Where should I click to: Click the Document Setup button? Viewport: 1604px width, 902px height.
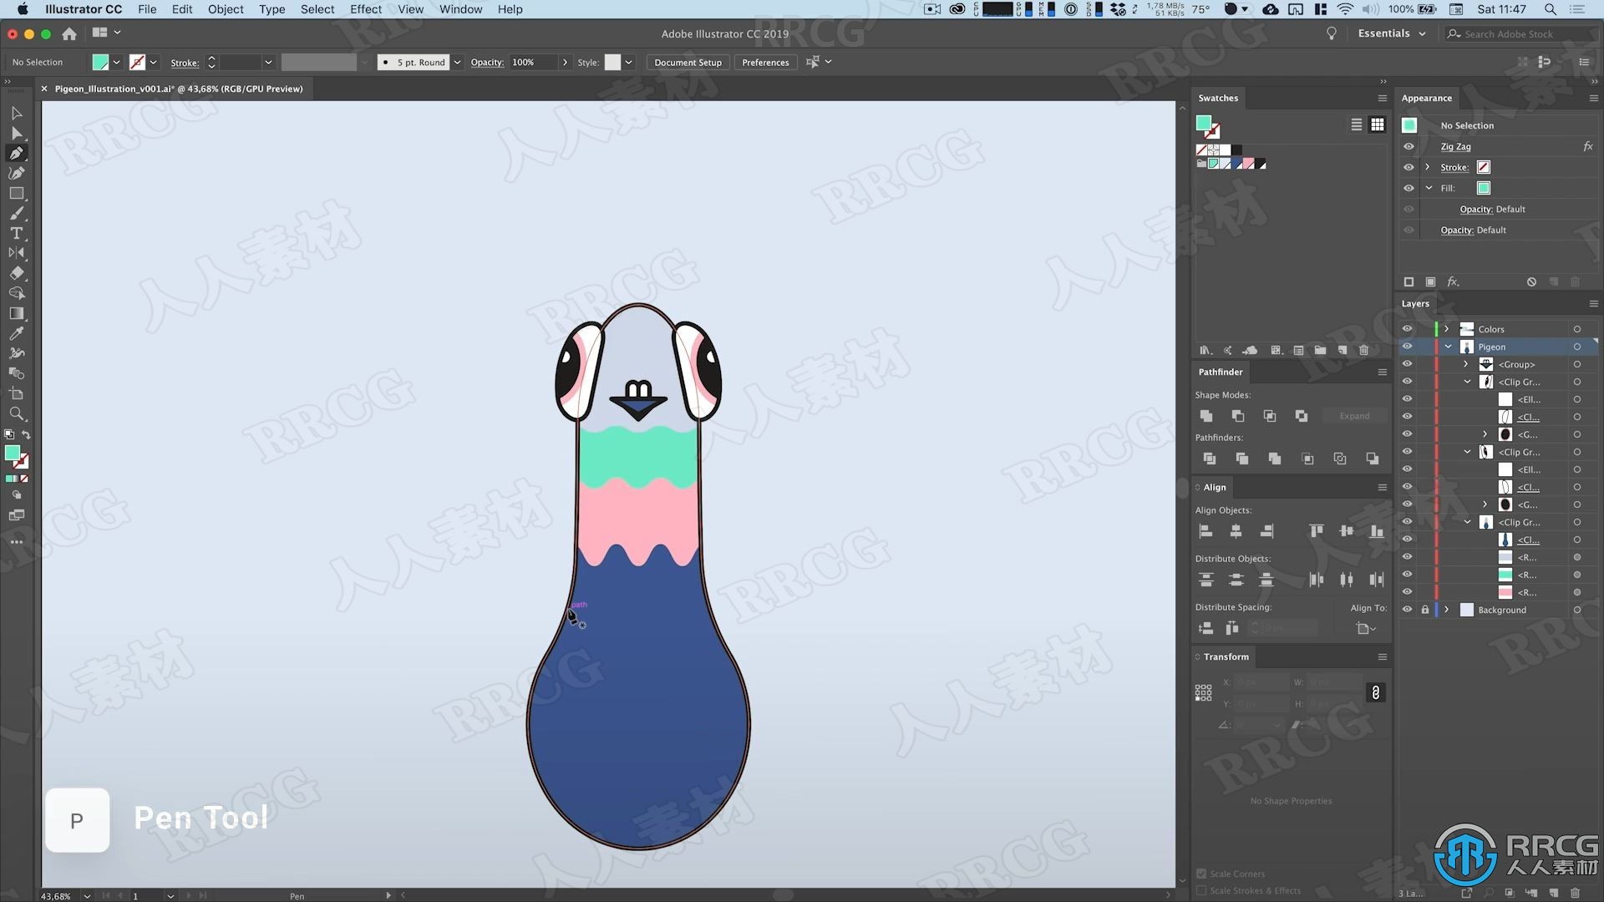pyautogui.click(x=688, y=63)
